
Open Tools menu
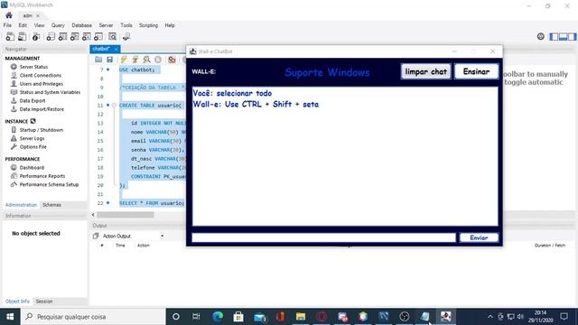(x=126, y=25)
